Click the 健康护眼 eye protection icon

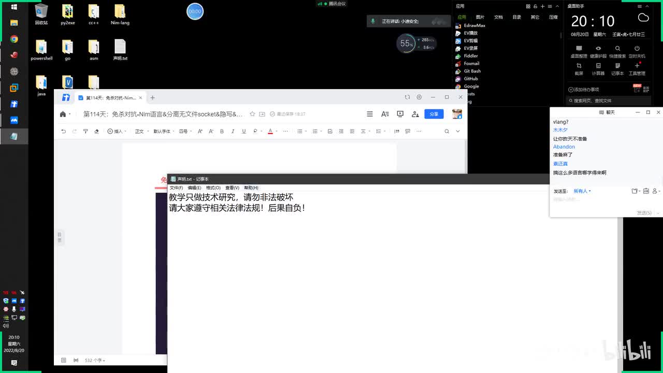pos(598,52)
